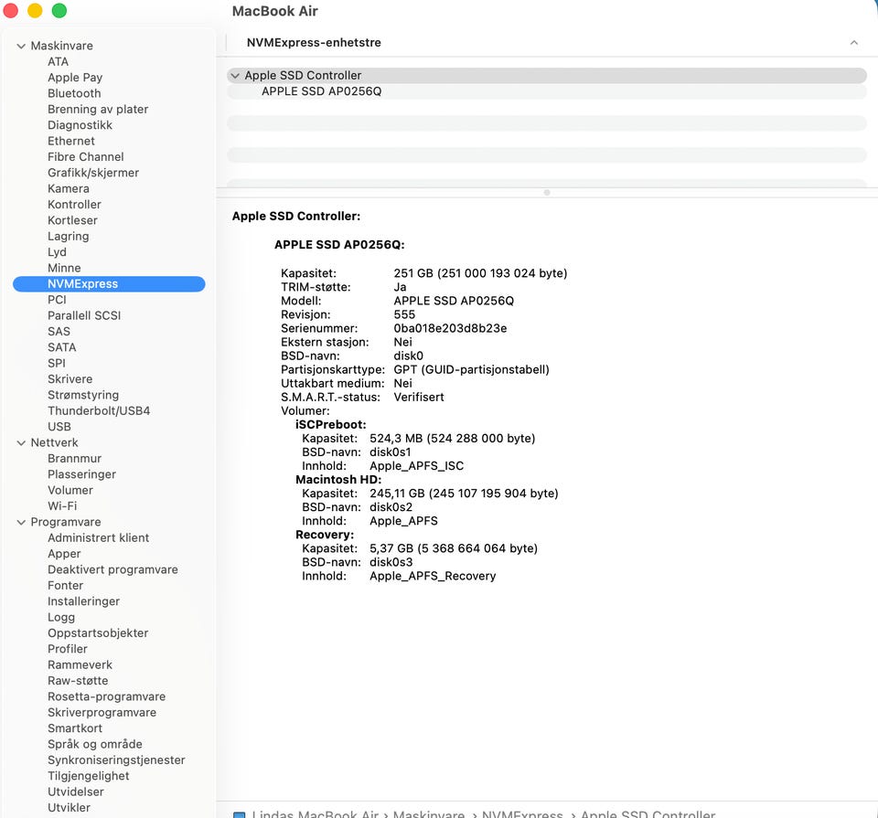Open Apple Pay in the sidebar
Screen dimensions: 878x818
pos(75,77)
